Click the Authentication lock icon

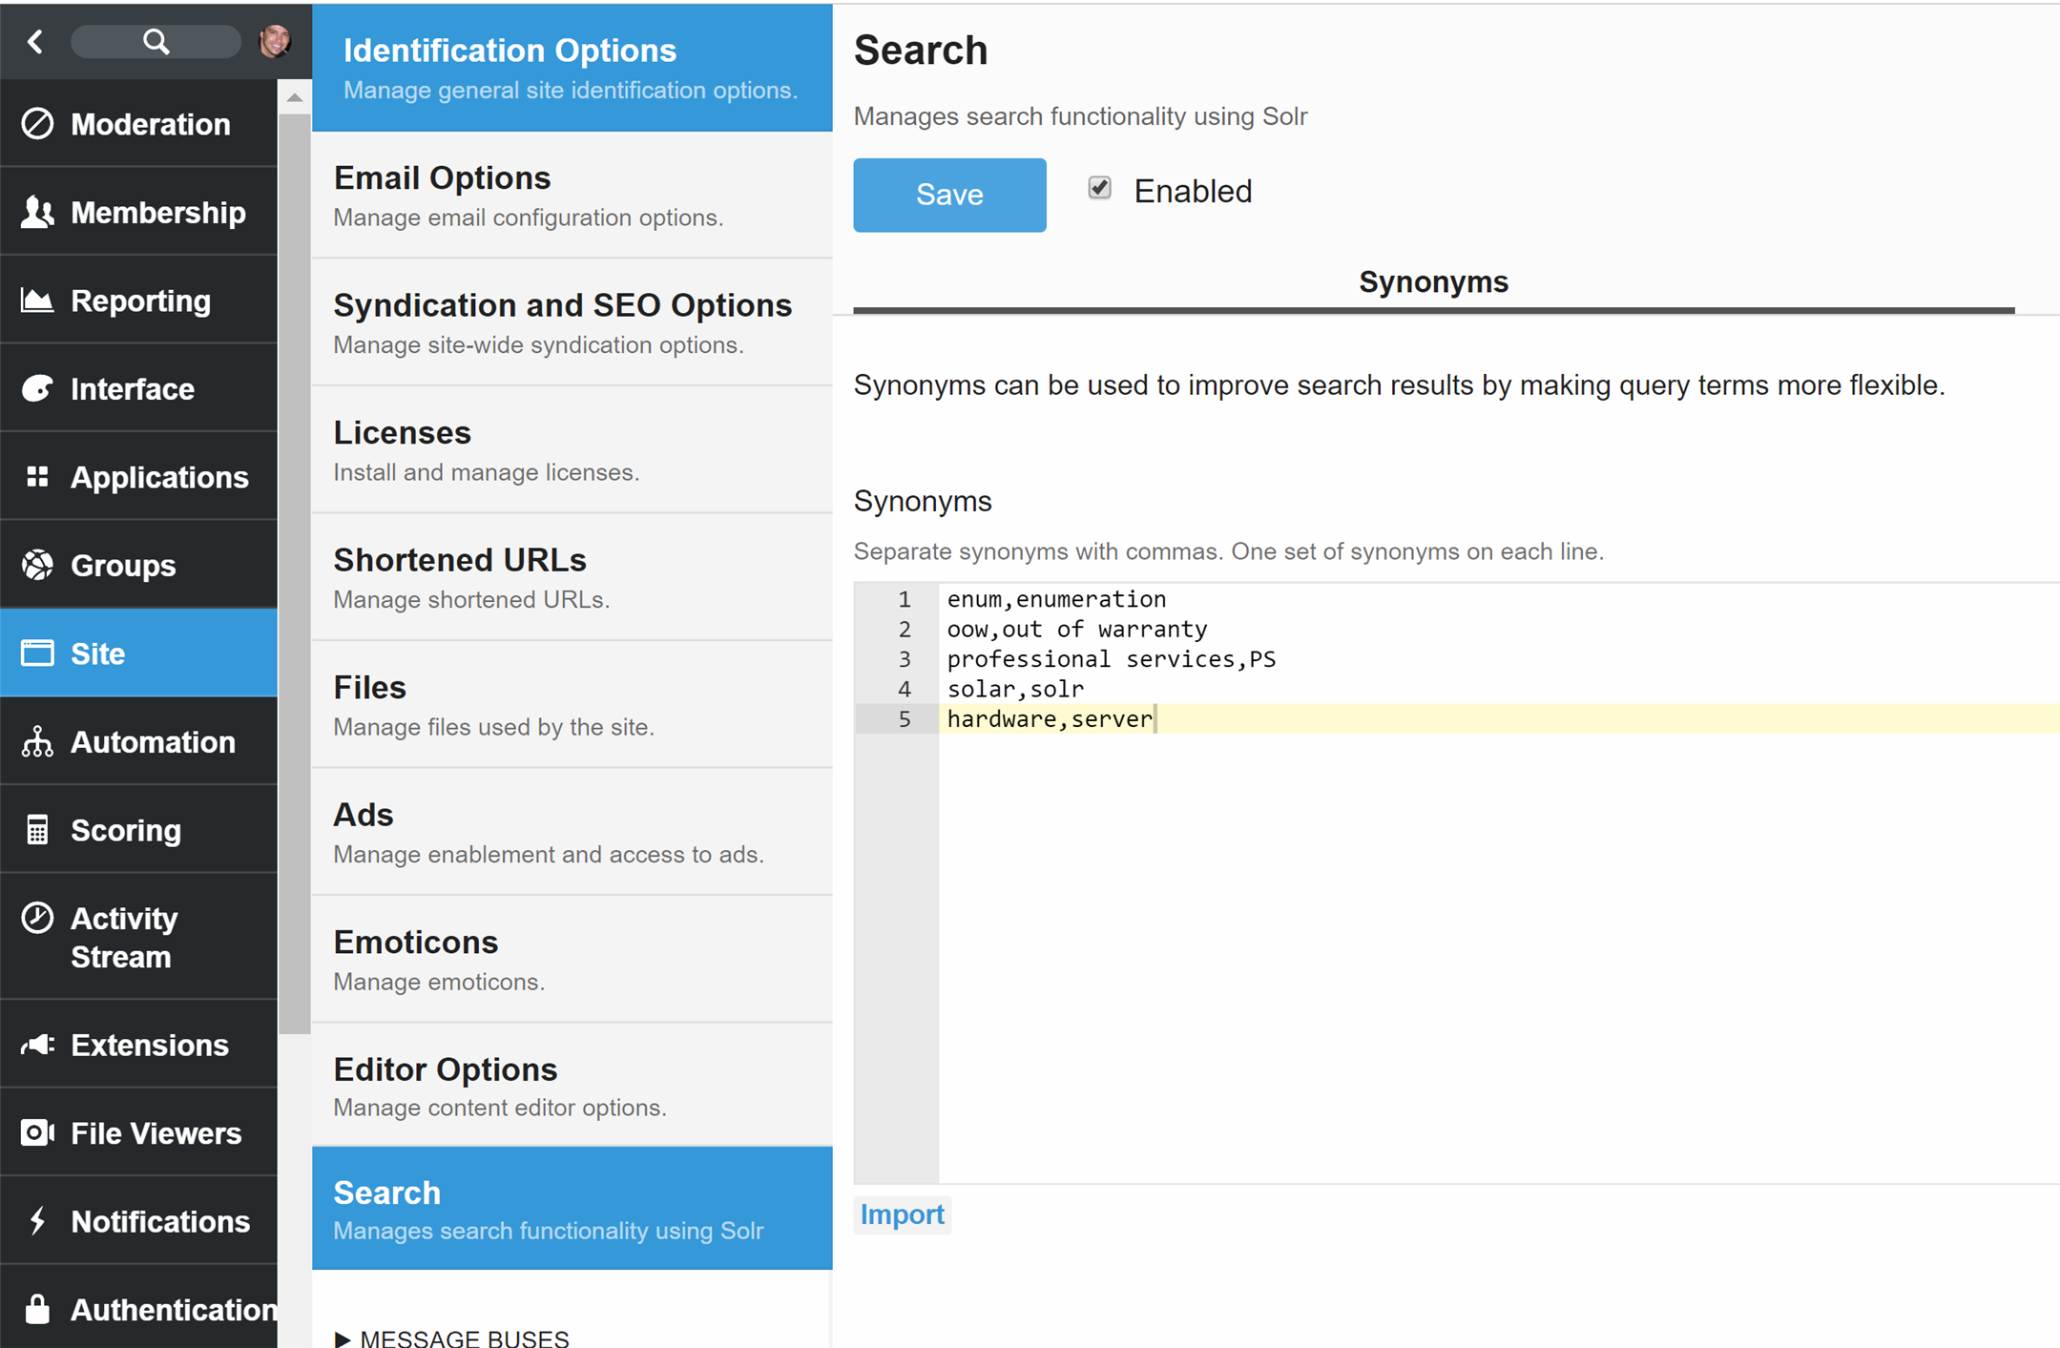(37, 1309)
